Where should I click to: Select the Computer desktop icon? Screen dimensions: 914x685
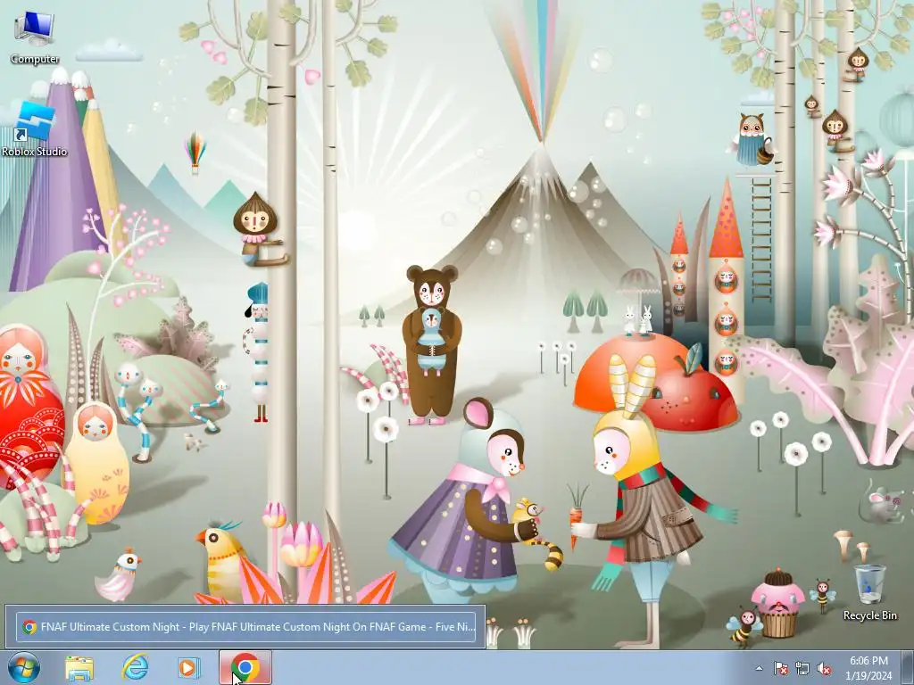[35, 37]
